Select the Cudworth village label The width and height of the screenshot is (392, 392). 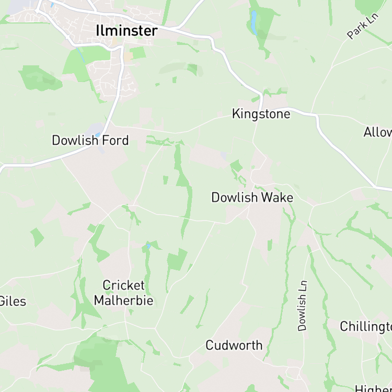click(234, 345)
